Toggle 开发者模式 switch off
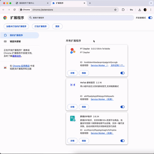This screenshot has width=154, height=154. [x=150, y=18]
